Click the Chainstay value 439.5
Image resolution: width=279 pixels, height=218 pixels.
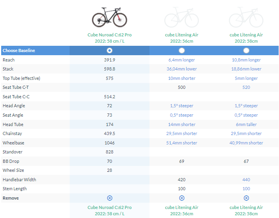[110, 133]
